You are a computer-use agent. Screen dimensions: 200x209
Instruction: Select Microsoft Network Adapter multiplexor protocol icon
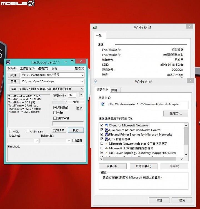click(106, 144)
